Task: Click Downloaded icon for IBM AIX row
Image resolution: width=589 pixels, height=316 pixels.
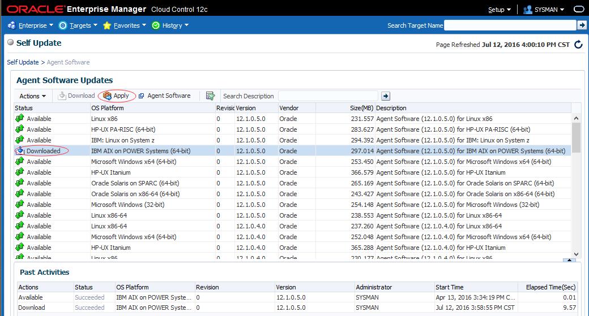Action: point(19,151)
